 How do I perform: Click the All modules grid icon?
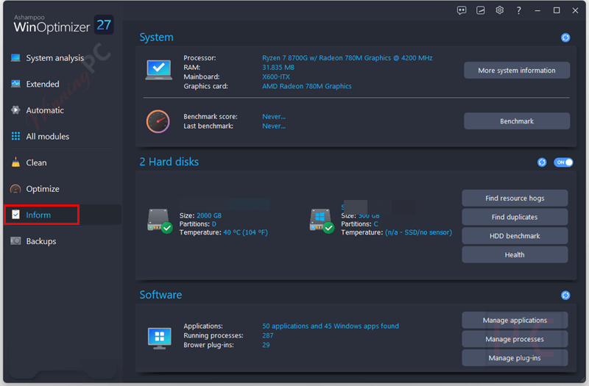point(15,136)
